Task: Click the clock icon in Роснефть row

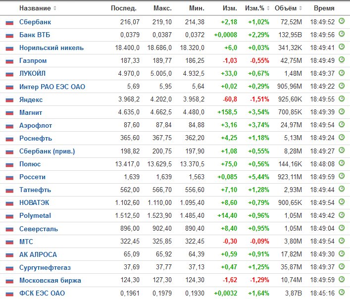Action: [x=342, y=137]
